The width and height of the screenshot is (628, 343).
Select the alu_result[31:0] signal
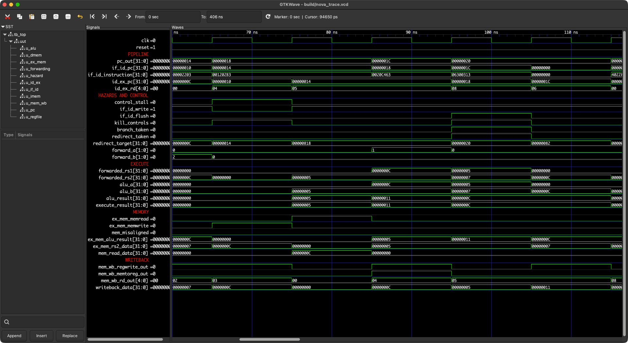coord(127,198)
